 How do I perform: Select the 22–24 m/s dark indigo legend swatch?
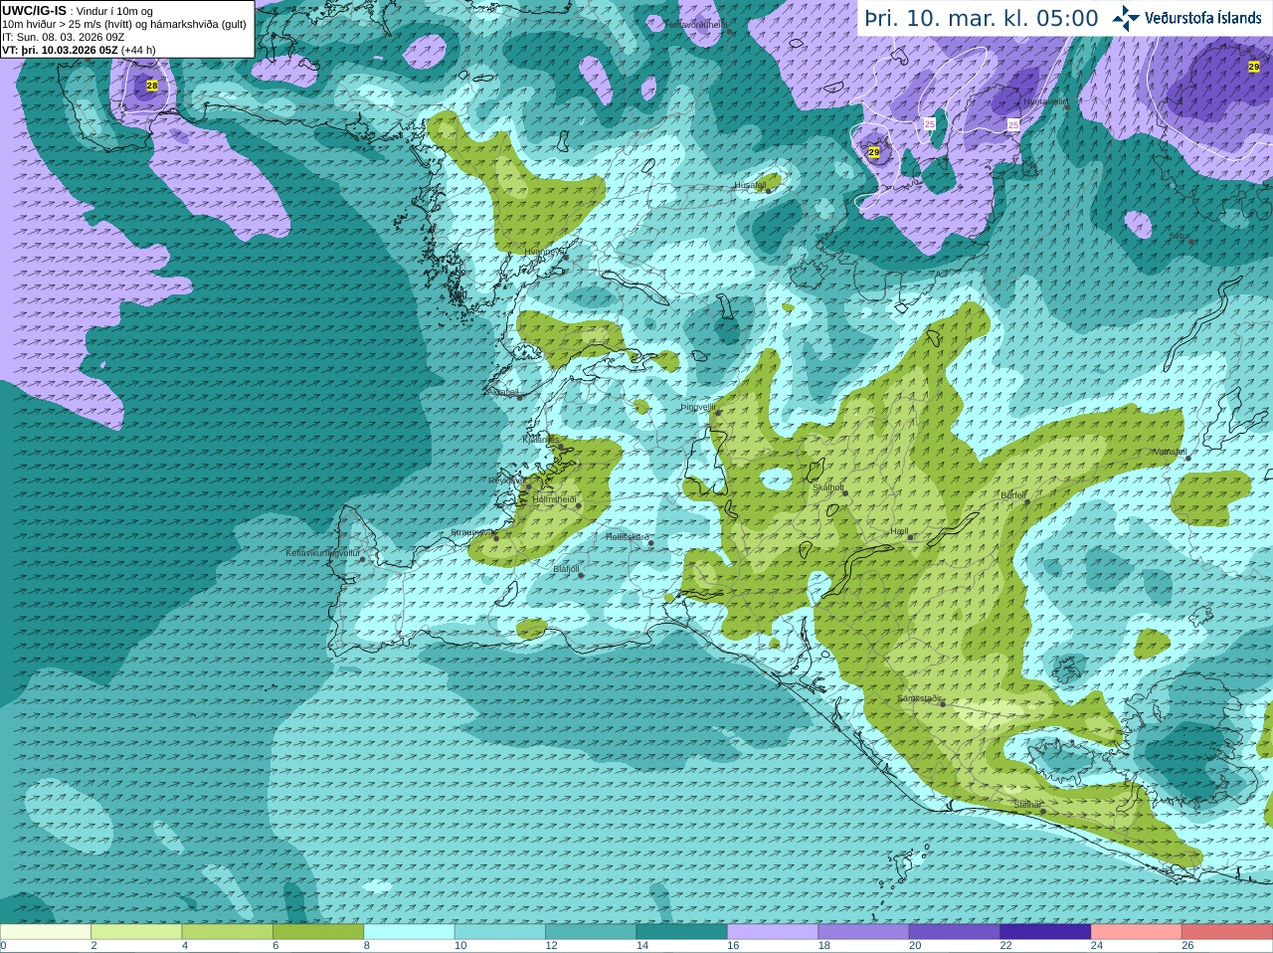1046,932
